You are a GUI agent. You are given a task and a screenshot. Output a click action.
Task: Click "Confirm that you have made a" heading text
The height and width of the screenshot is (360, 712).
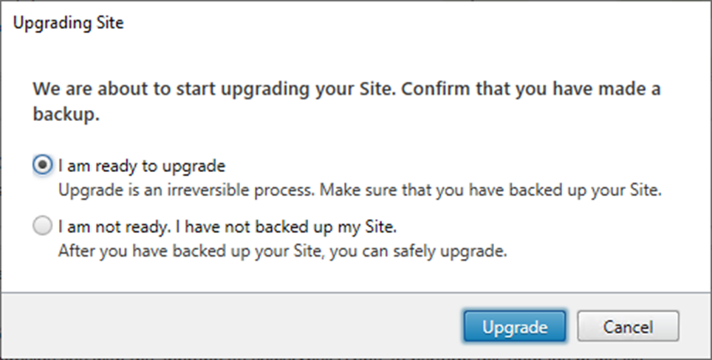click(531, 89)
